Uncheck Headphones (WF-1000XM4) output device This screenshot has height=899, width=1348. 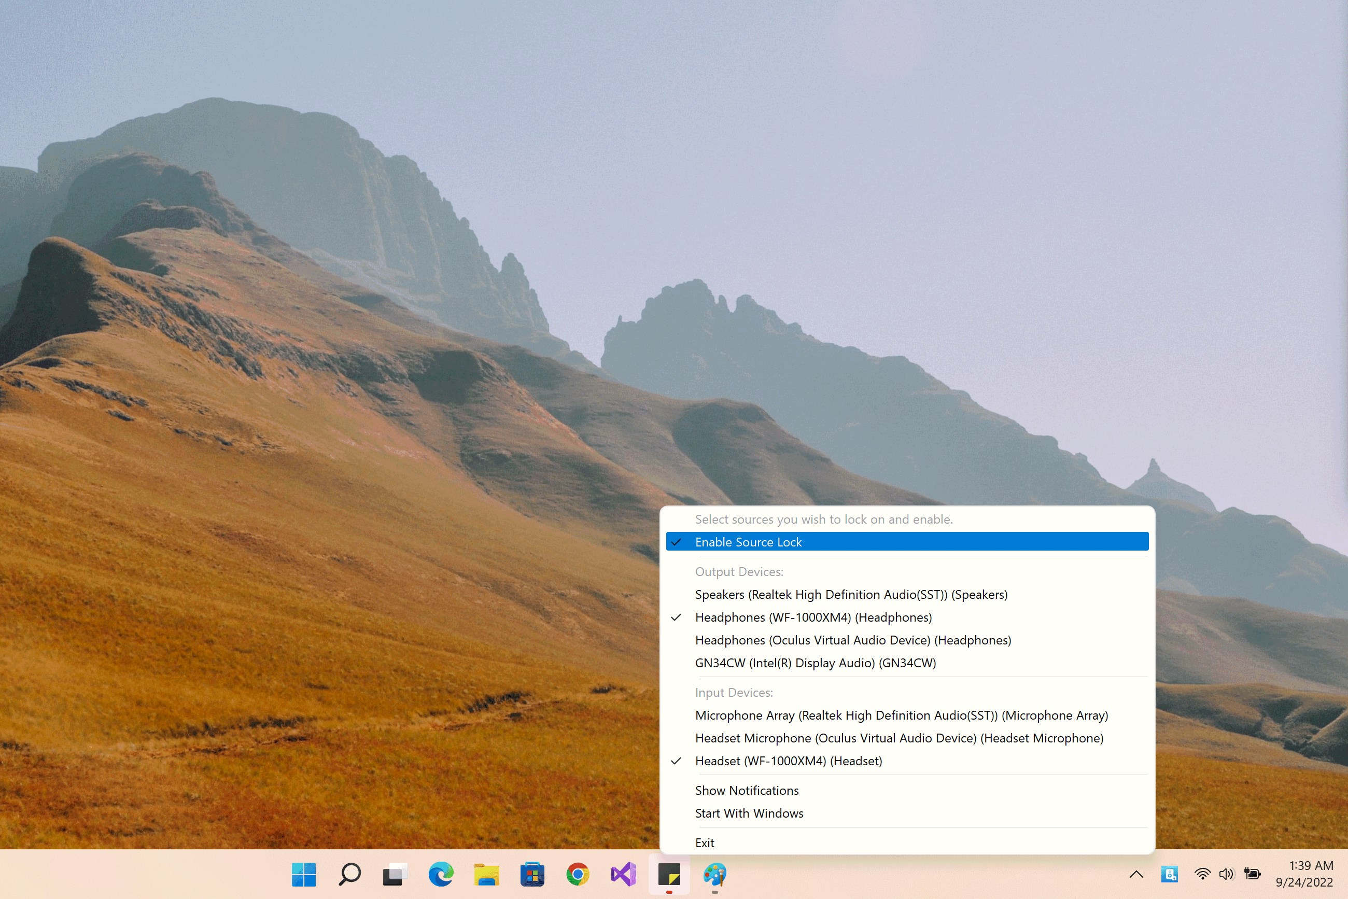point(907,617)
